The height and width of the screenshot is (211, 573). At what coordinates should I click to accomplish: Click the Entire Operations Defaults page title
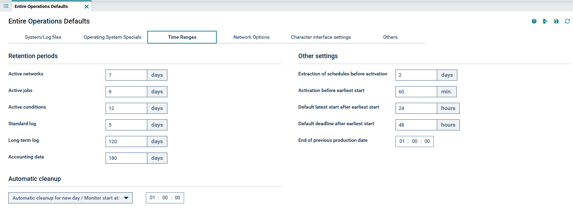pyautogui.click(x=49, y=21)
